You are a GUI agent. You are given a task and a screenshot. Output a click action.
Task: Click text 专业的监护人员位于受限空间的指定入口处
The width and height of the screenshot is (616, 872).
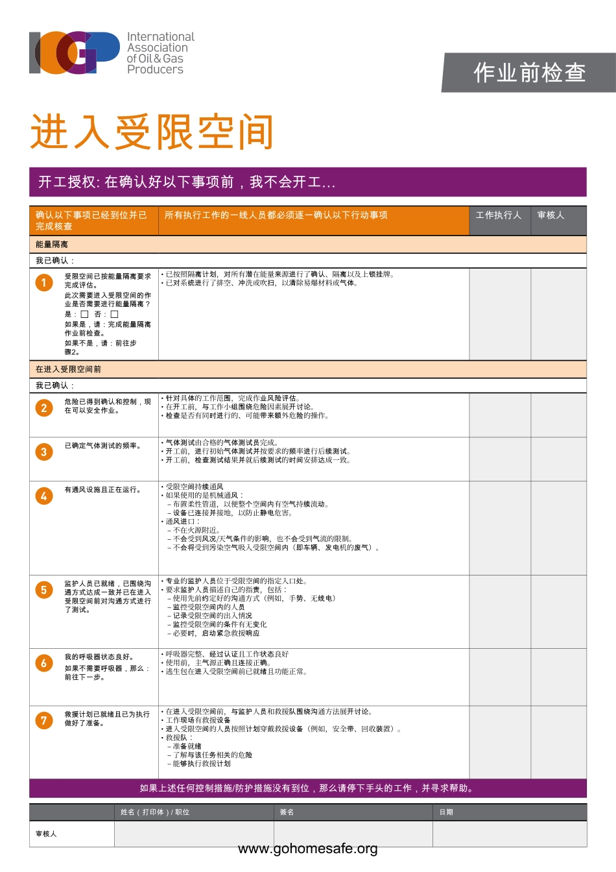(x=236, y=581)
